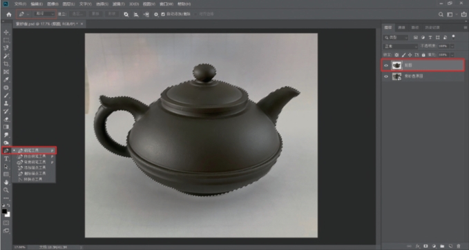Open the search icon at top right
Viewport: 469px width, 250px height.
[441, 14]
